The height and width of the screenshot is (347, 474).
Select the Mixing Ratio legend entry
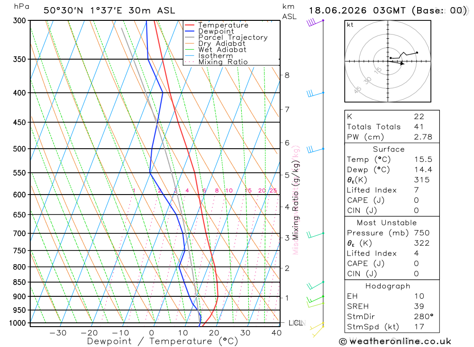click(216, 62)
